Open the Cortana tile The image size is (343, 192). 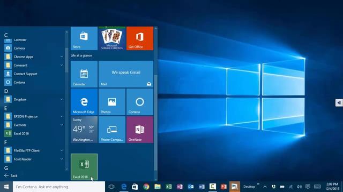pyautogui.click(x=140, y=102)
